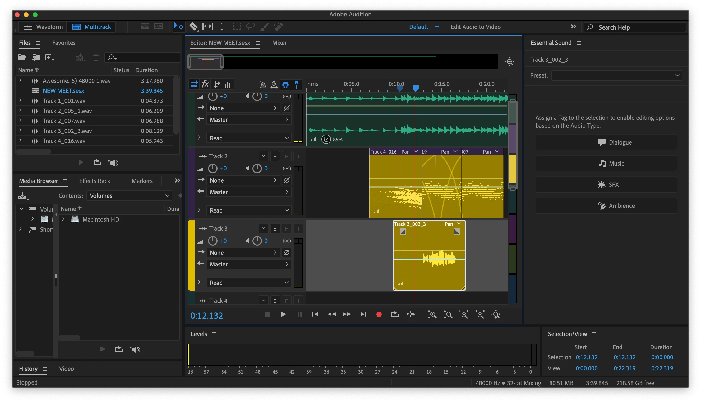The height and width of the screenshot is (402, 701).
Task: Select the Slip tool icon
Action: 207,26
